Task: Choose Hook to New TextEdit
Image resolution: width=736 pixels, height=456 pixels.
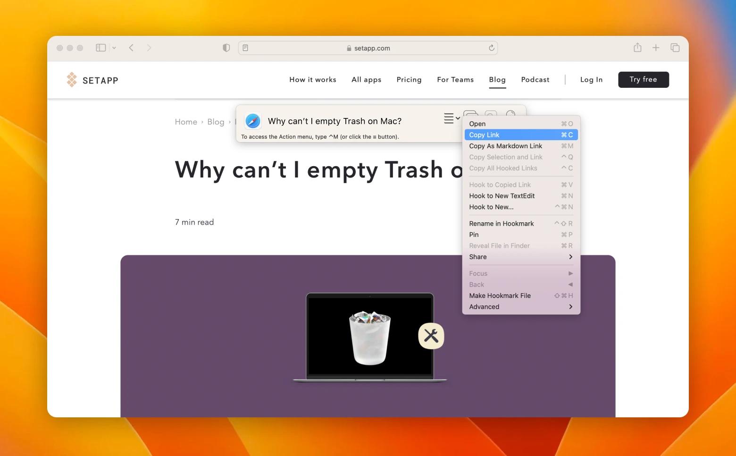Action: (521, 195)
